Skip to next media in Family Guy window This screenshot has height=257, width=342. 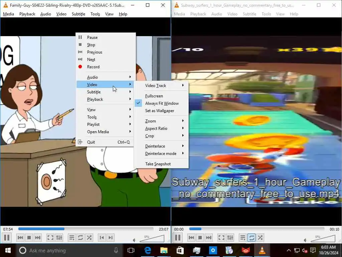(38, 238)
